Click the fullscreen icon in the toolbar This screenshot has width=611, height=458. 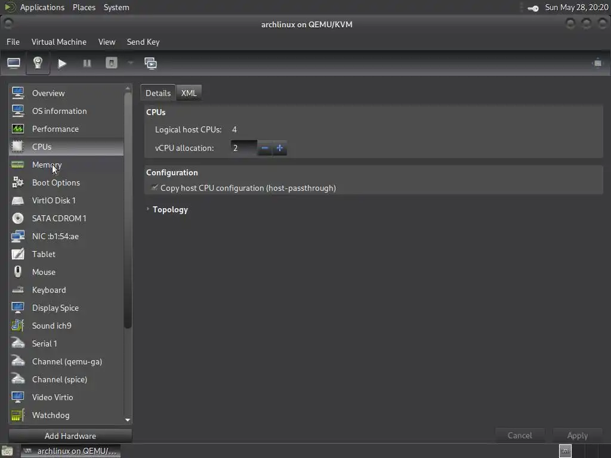pyautogui.click(x=597, y=63)
